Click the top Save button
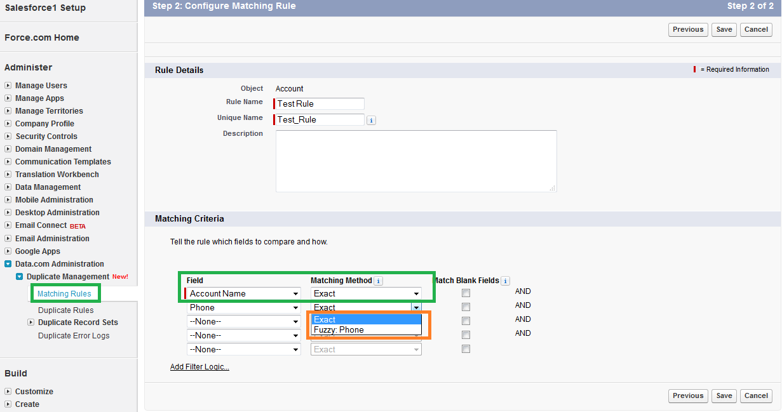Image resolution: width=782 pixels, height=412 pixels. 724,30
